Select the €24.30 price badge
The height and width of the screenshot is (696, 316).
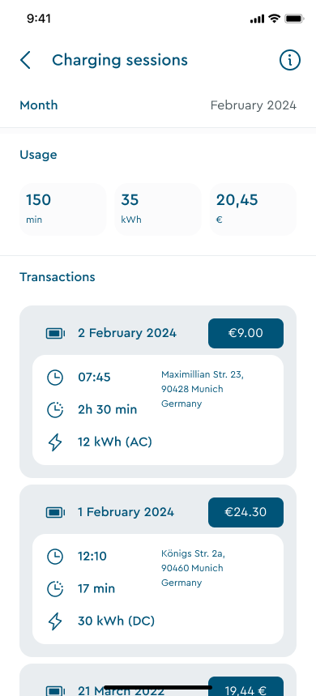point(246,512)
